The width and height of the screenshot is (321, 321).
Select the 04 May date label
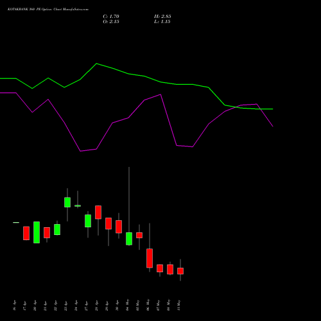tap(127, 305)
